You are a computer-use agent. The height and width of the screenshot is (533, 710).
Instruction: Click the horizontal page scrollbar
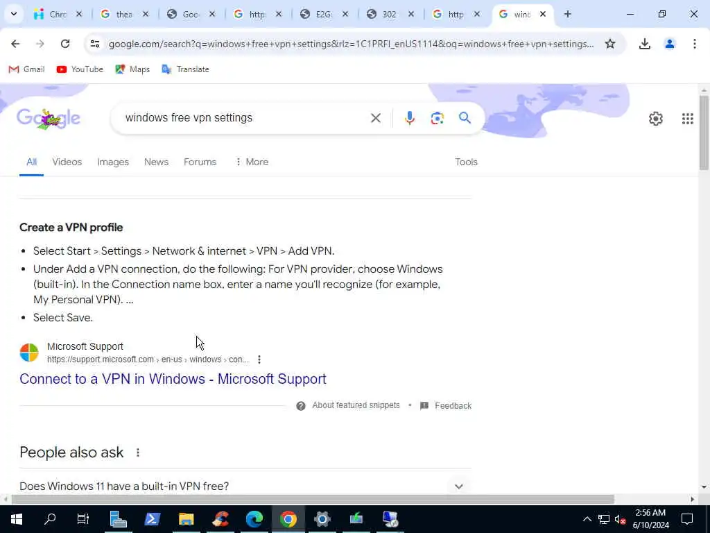pyautogui.click(x=313, y=500)
